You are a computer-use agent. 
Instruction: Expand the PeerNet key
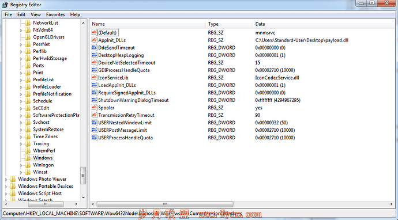[21, 44]
